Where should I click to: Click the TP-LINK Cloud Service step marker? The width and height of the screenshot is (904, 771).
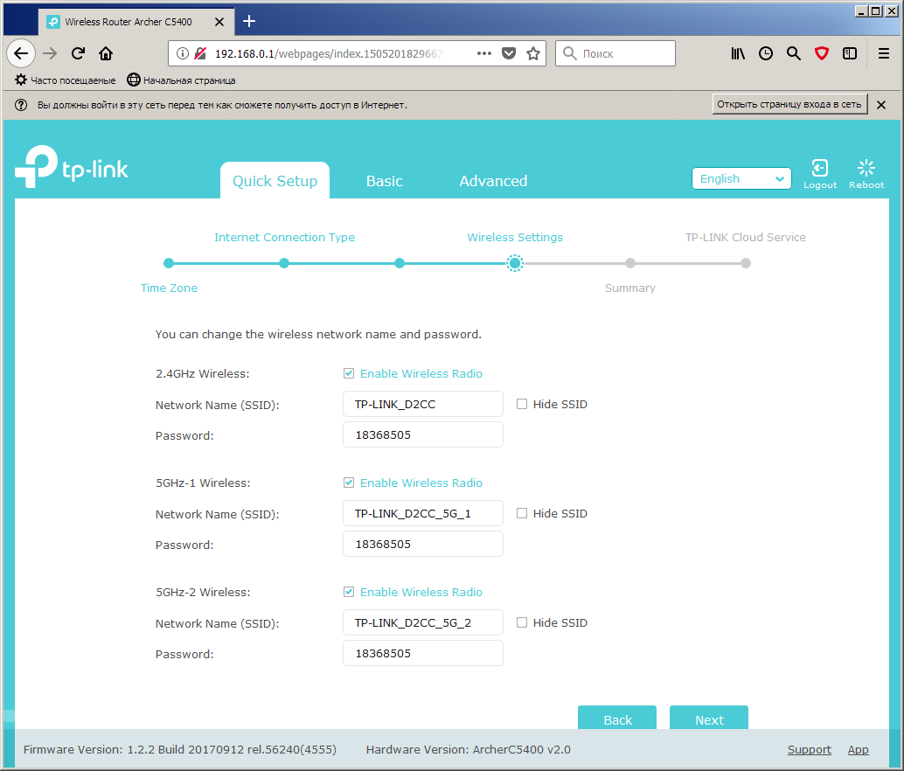tap(746, 263)
